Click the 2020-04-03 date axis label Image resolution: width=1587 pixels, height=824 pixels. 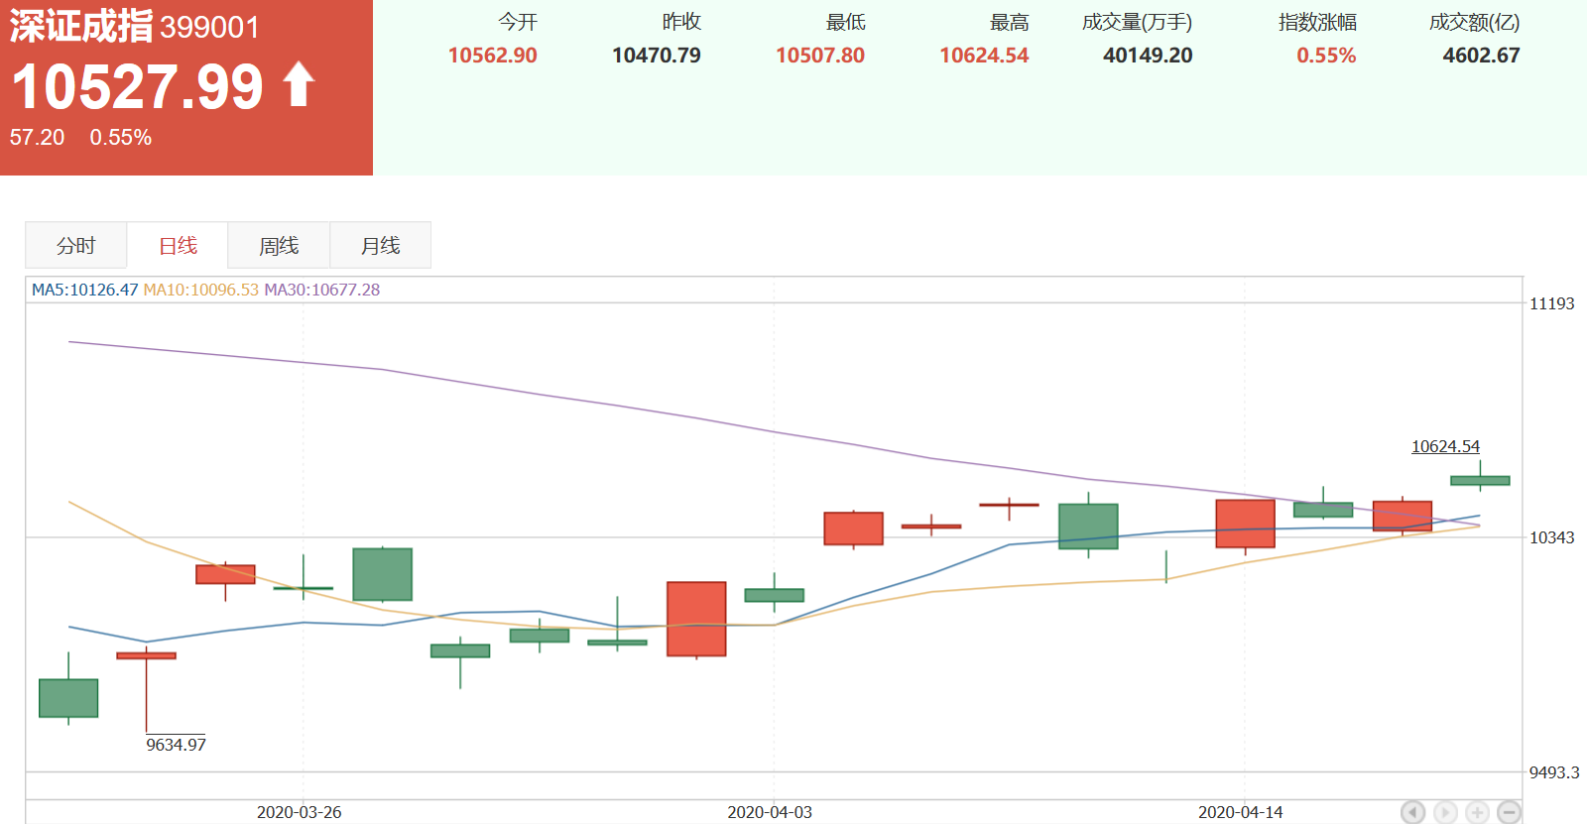coord(770,812)
